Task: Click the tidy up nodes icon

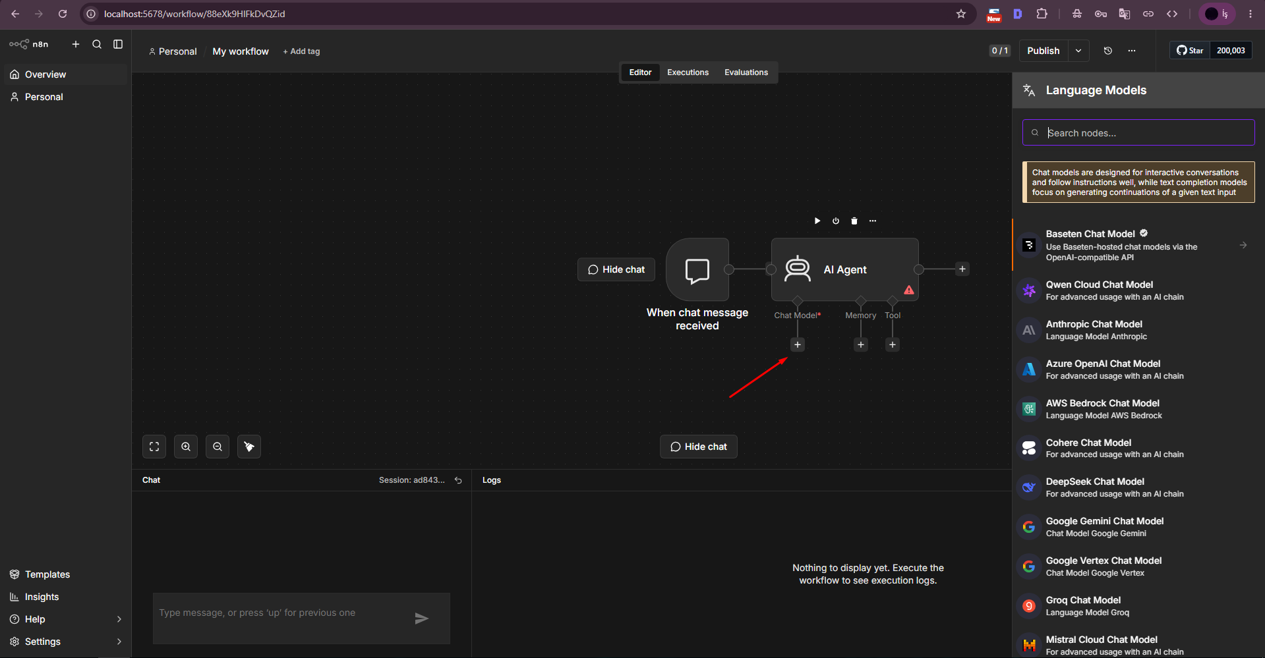Action: (249, 447)
